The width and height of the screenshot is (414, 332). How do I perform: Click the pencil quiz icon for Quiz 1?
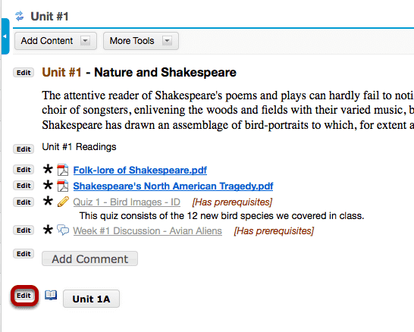(63, 202)
